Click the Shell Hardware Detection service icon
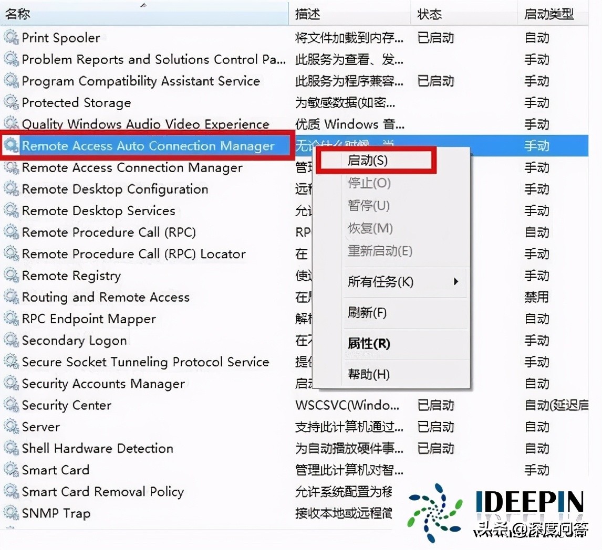 [11, 448]
